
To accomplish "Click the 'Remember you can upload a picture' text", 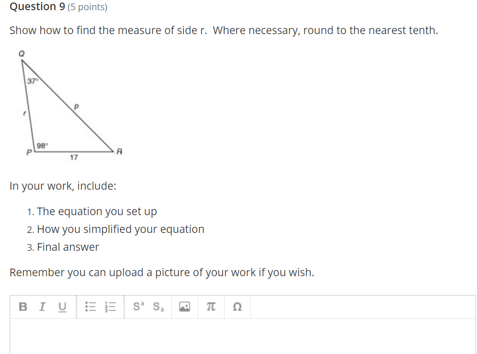I will tap(162, 273).
